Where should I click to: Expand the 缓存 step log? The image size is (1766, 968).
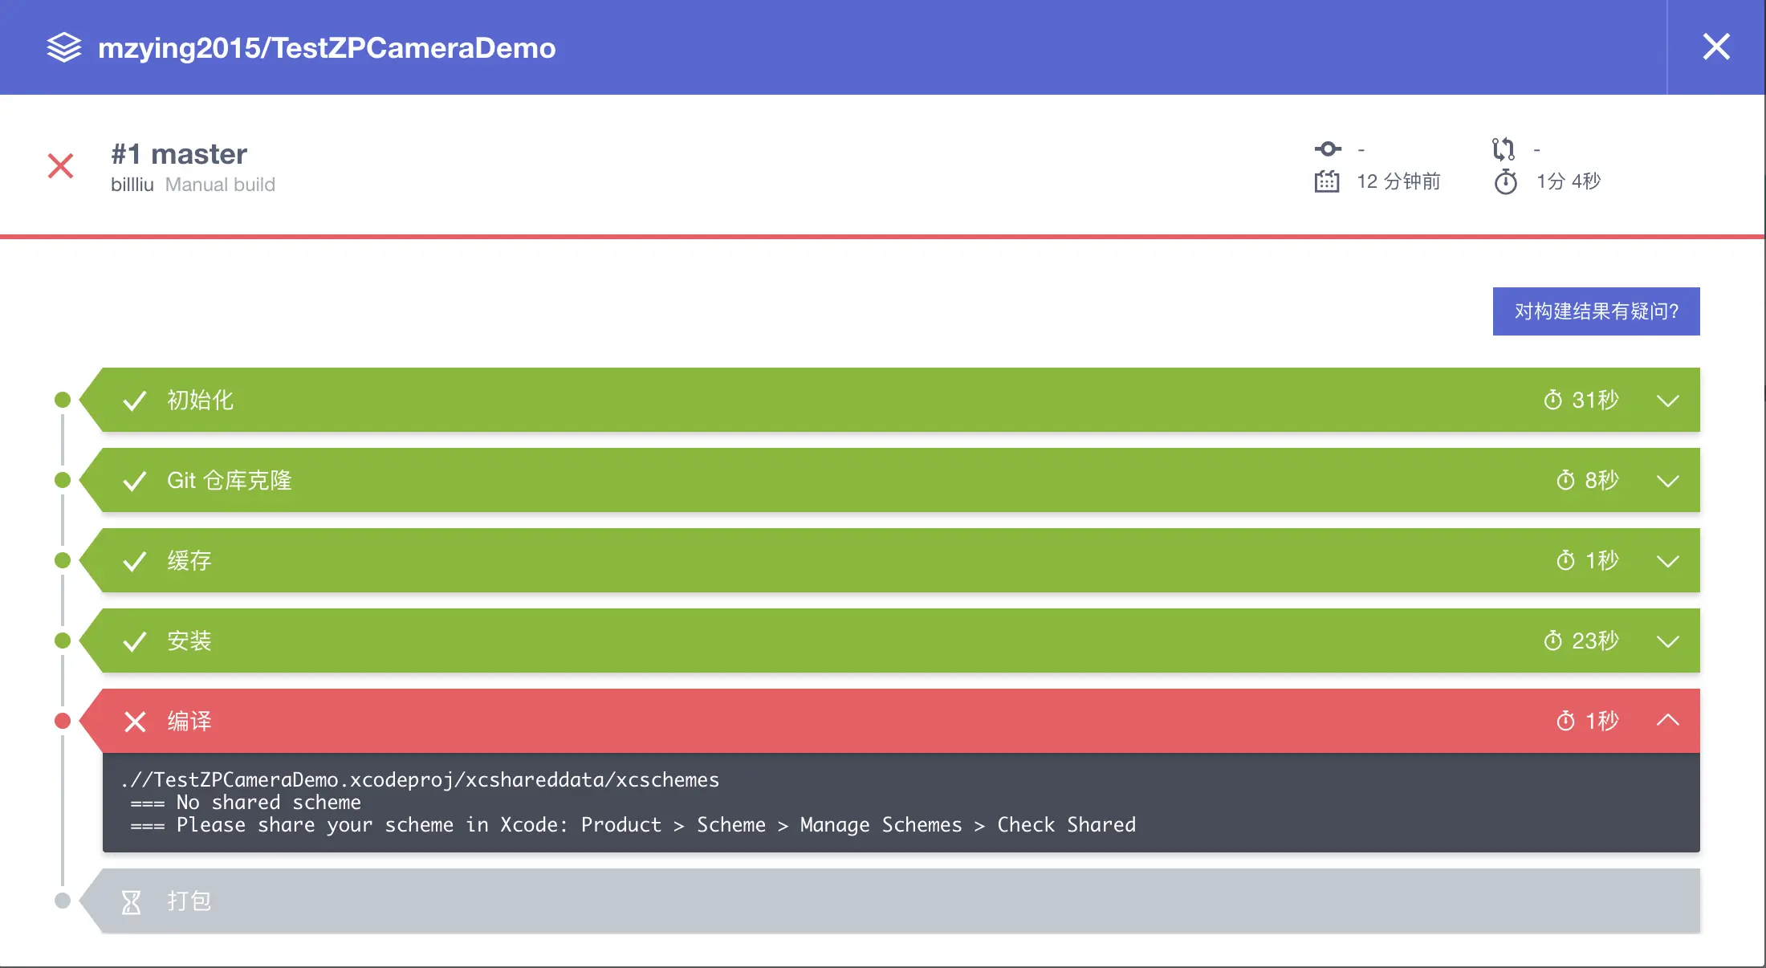pos(1668,561)
